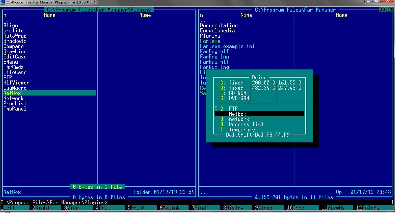Click the 11ViewHs function key
This screenshot has width=395, height=213.
tap(337, 208)
